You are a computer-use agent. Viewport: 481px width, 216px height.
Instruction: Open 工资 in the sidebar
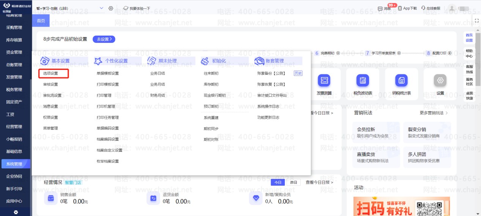[x=10, y=114]
